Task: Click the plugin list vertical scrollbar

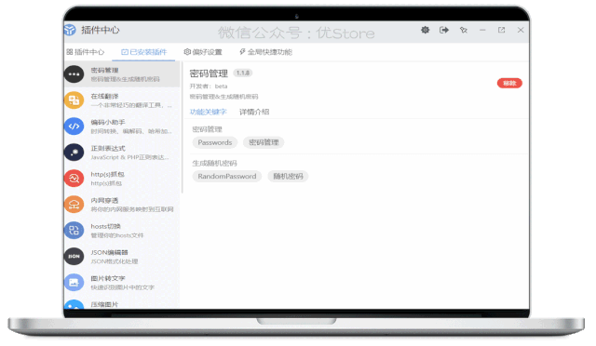Action: tap(183, 127)
